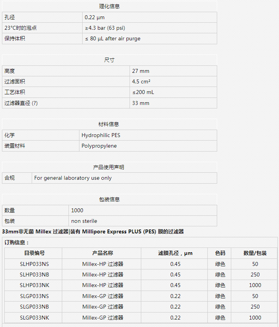Screen dimensions: 279x327
Task: Select 0.22 pore size in SLGP033NB row
Action: 175,307
